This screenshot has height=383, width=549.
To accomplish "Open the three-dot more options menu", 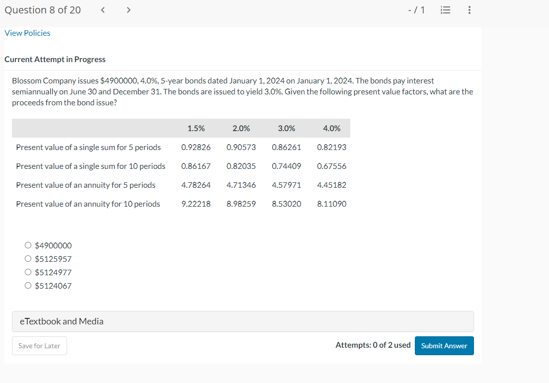I will pyautogui.click(x=470, y=10).
